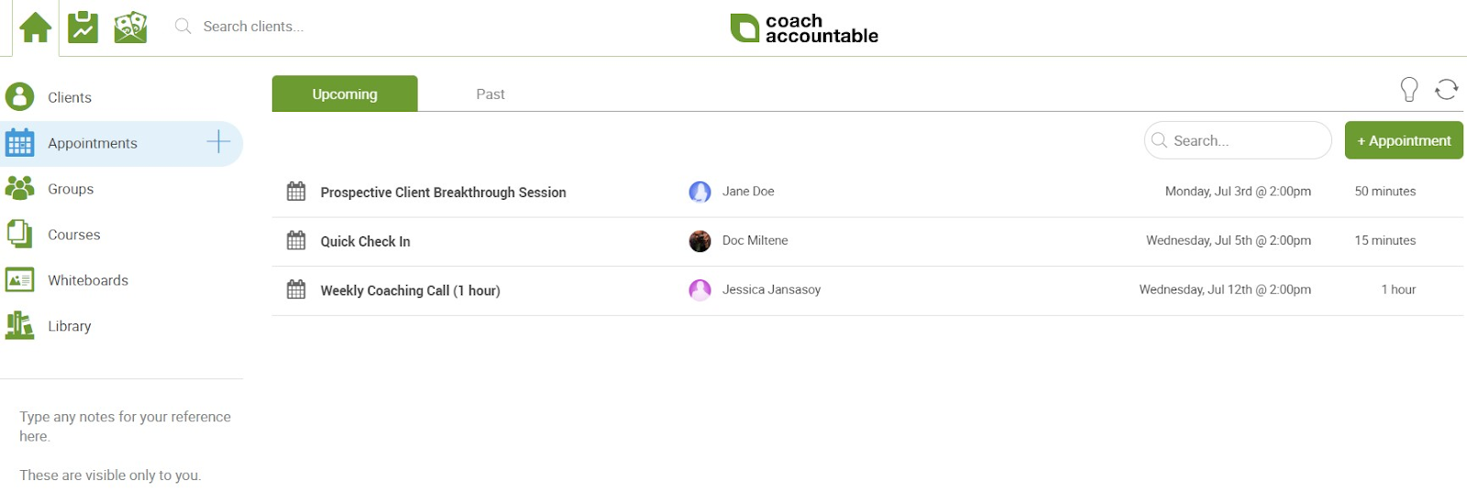Go to the Home dashboard icon

click(36, 27)
